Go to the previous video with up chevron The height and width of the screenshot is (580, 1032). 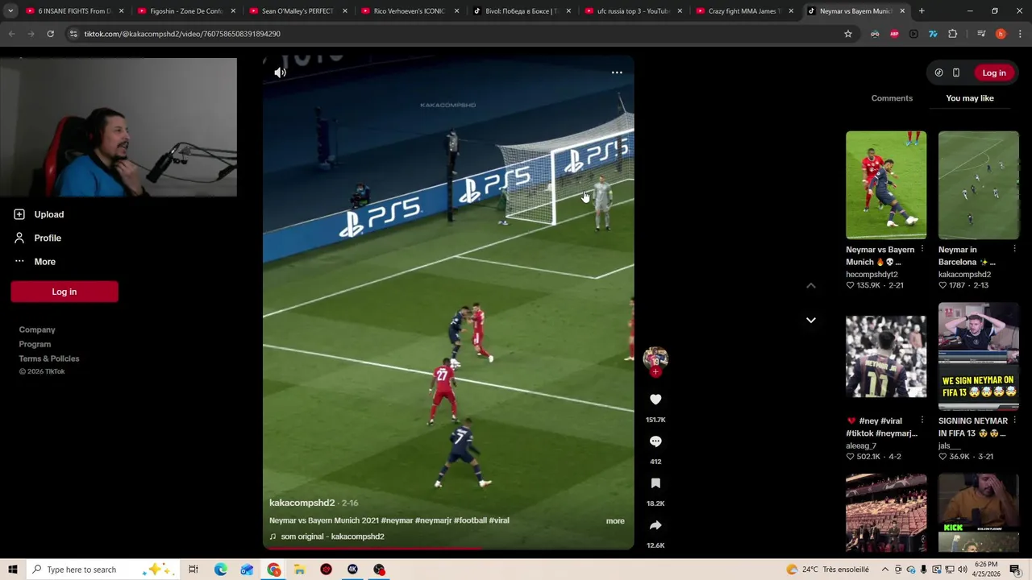pyautogui.click(x=811, y=286)
